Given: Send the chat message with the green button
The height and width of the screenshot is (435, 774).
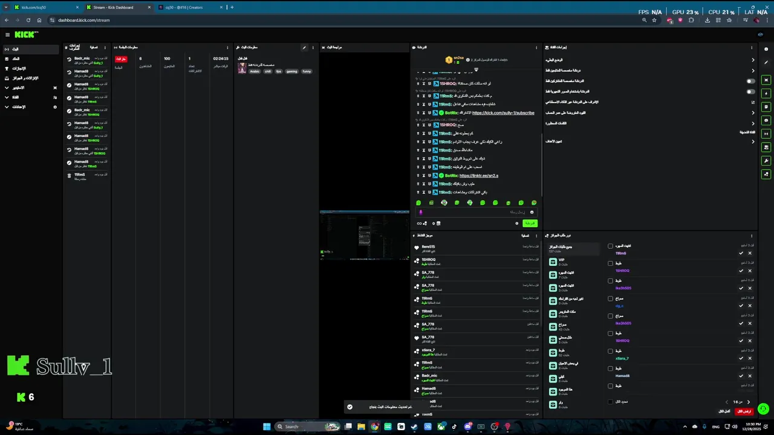Looking at the screenshot, I should 529,224.
